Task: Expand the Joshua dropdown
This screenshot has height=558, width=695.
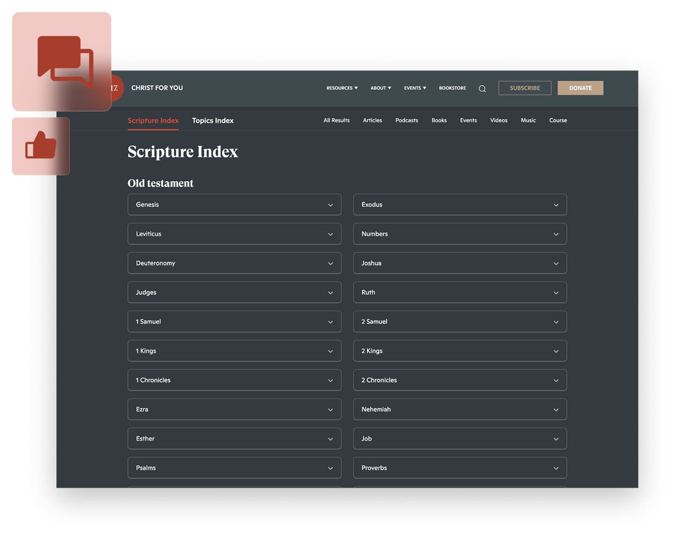Action: 460,263
